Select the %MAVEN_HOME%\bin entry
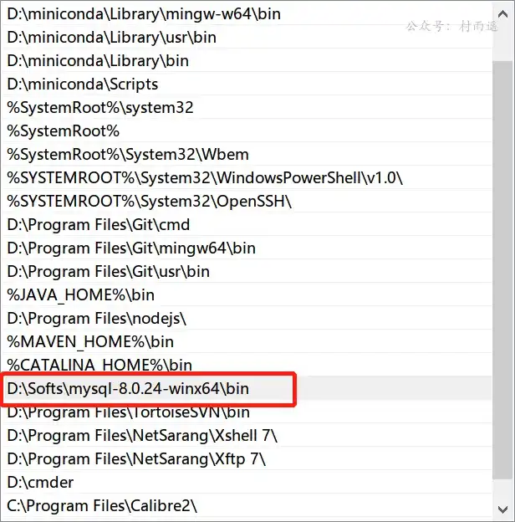The image size is (515, 522). [x=247, y=341]
